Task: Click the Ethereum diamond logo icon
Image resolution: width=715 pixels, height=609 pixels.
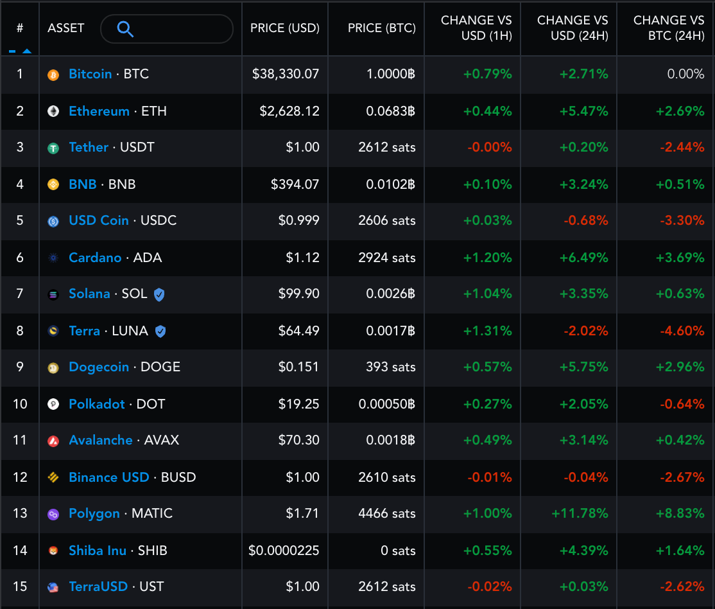Action: point(53,111)
